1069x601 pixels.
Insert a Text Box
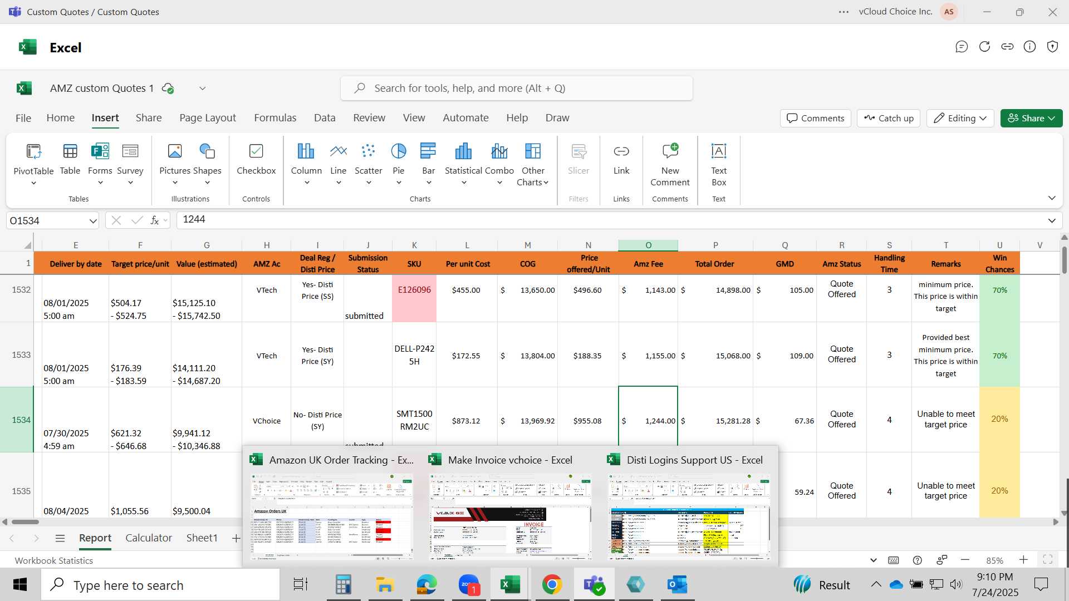(x=719, y=164)
